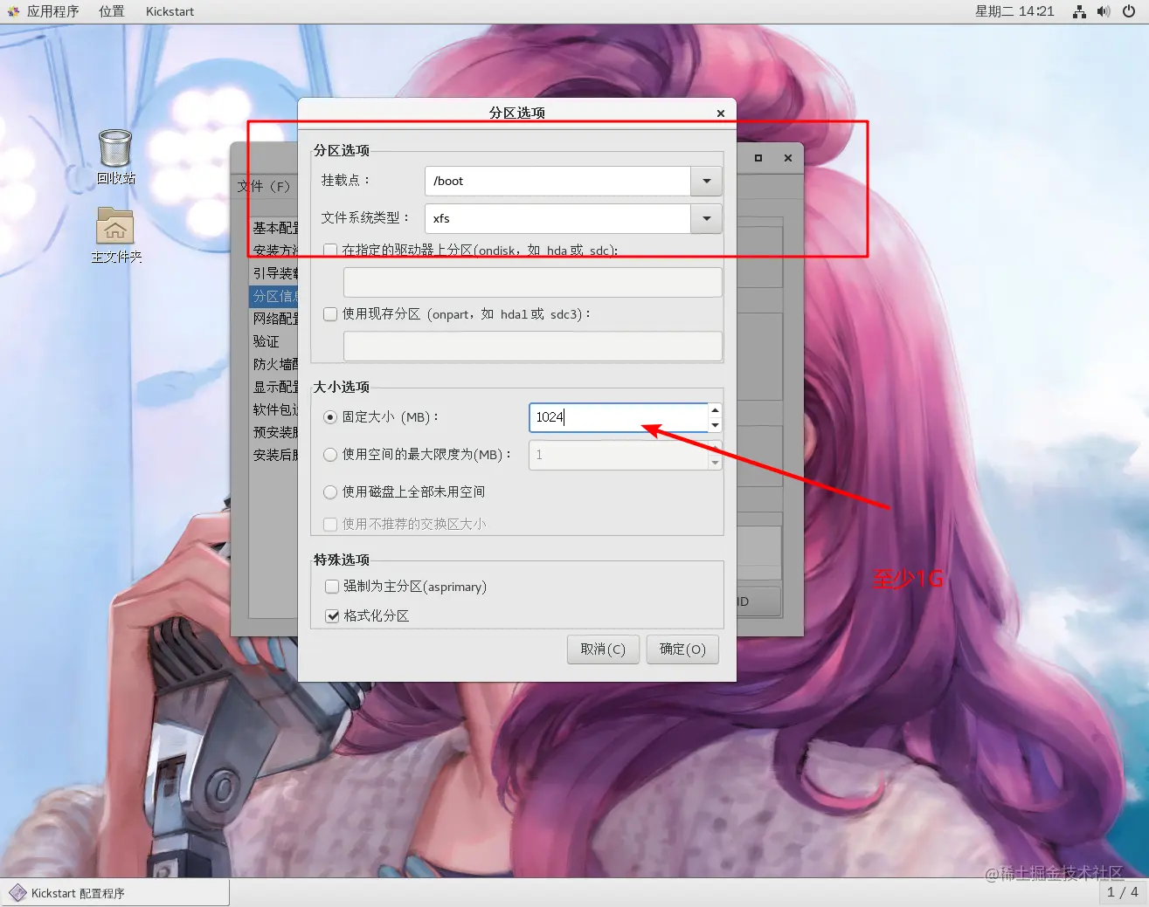Click the /boot mount point field
Screen dimensions: 1149x907
click(x=557, y=181)
